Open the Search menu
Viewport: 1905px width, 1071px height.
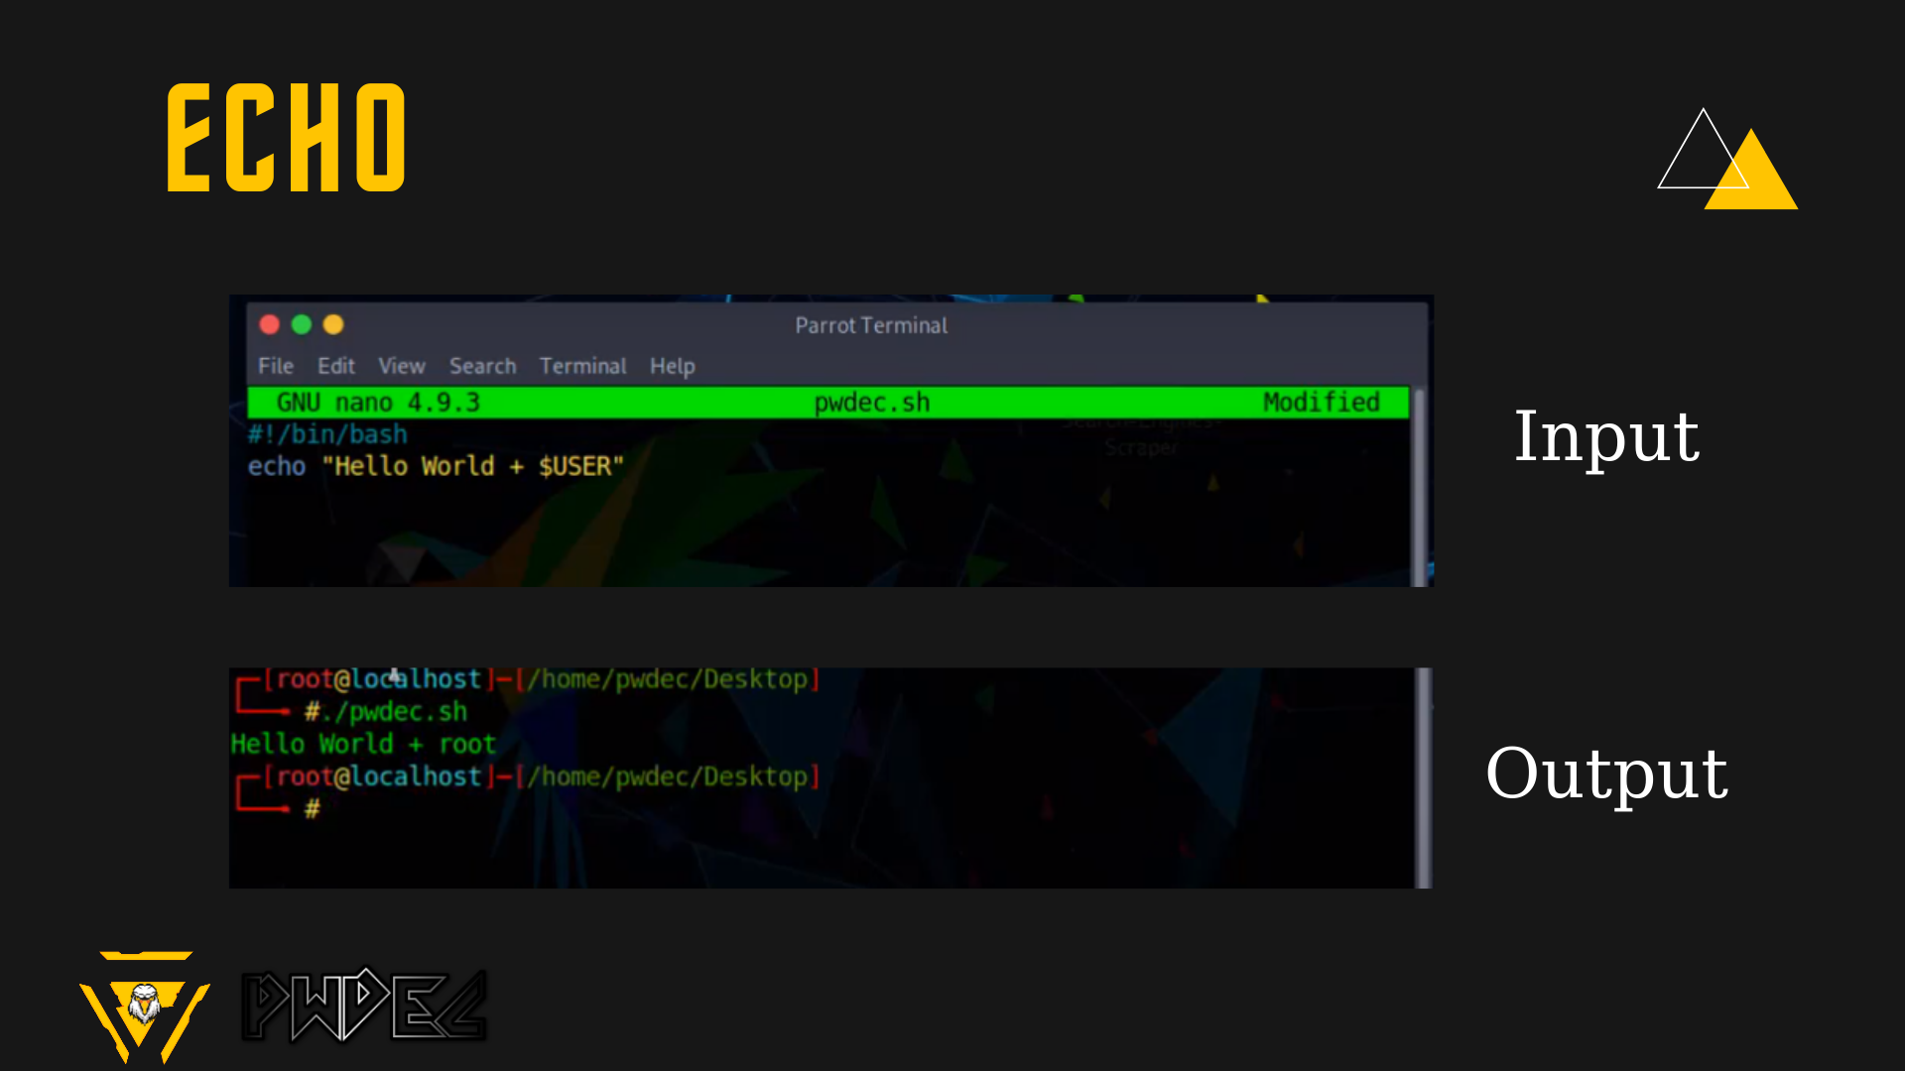(482, 366)
